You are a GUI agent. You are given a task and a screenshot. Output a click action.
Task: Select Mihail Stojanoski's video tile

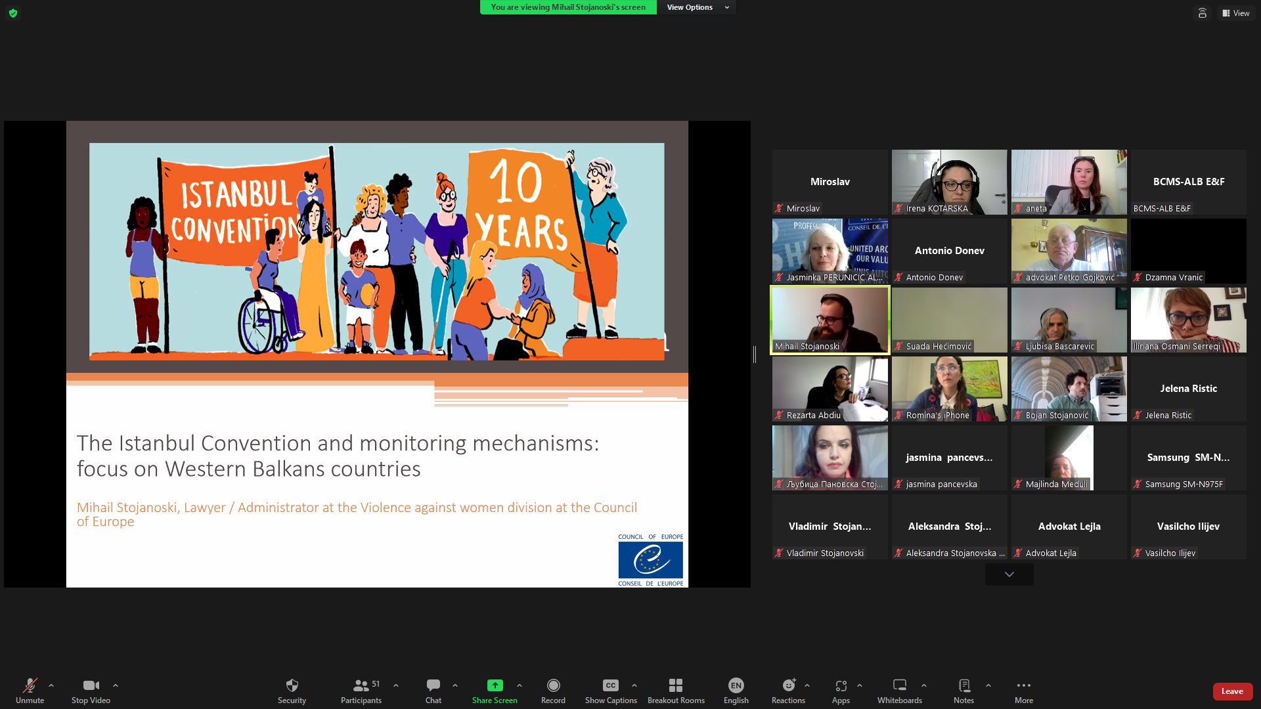pyautogui.click(x=830, y=320)
